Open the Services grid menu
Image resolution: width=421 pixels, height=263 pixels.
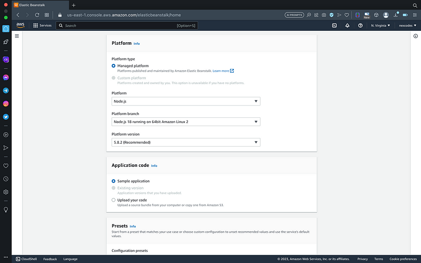(x=36, y=25)
